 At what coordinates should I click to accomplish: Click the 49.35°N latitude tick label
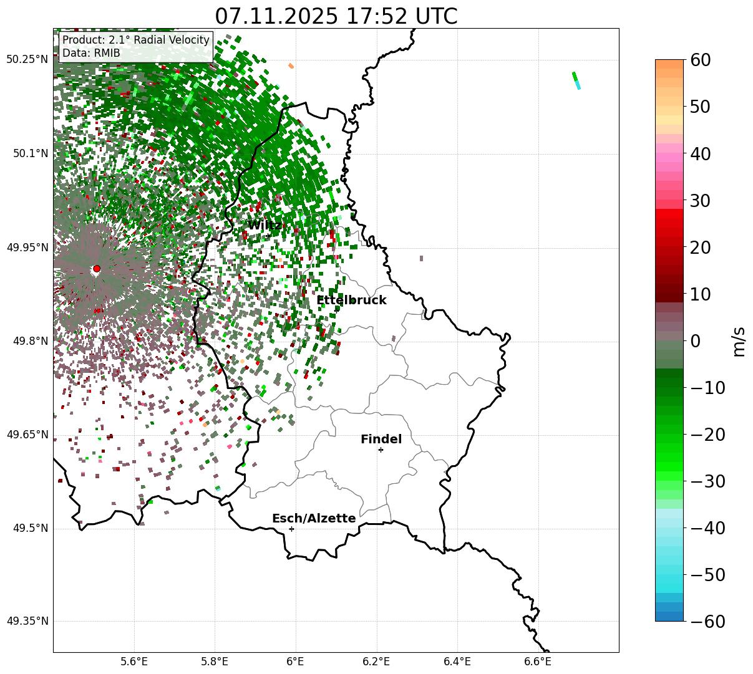point(27,621)
